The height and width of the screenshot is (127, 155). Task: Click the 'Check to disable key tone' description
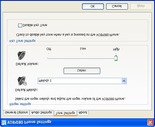point(68,35)
